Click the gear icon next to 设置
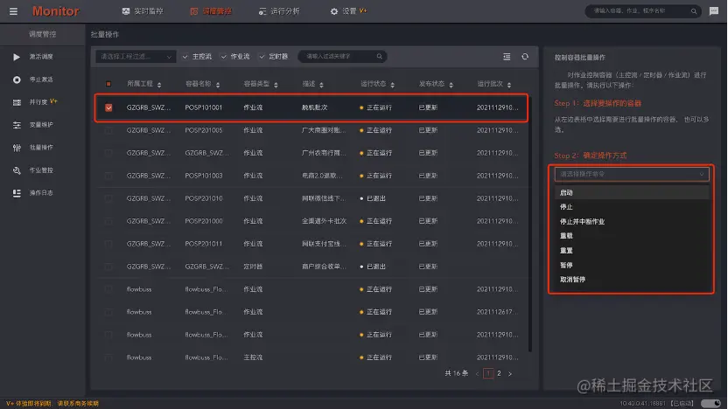This screenshot has width=728, height=409. [x=334, y=11]
